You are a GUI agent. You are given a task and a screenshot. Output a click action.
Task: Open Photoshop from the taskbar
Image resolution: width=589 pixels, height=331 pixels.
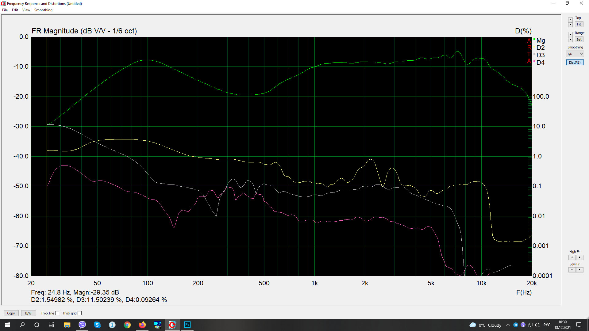pyautogui.click(x=187, y=325)
